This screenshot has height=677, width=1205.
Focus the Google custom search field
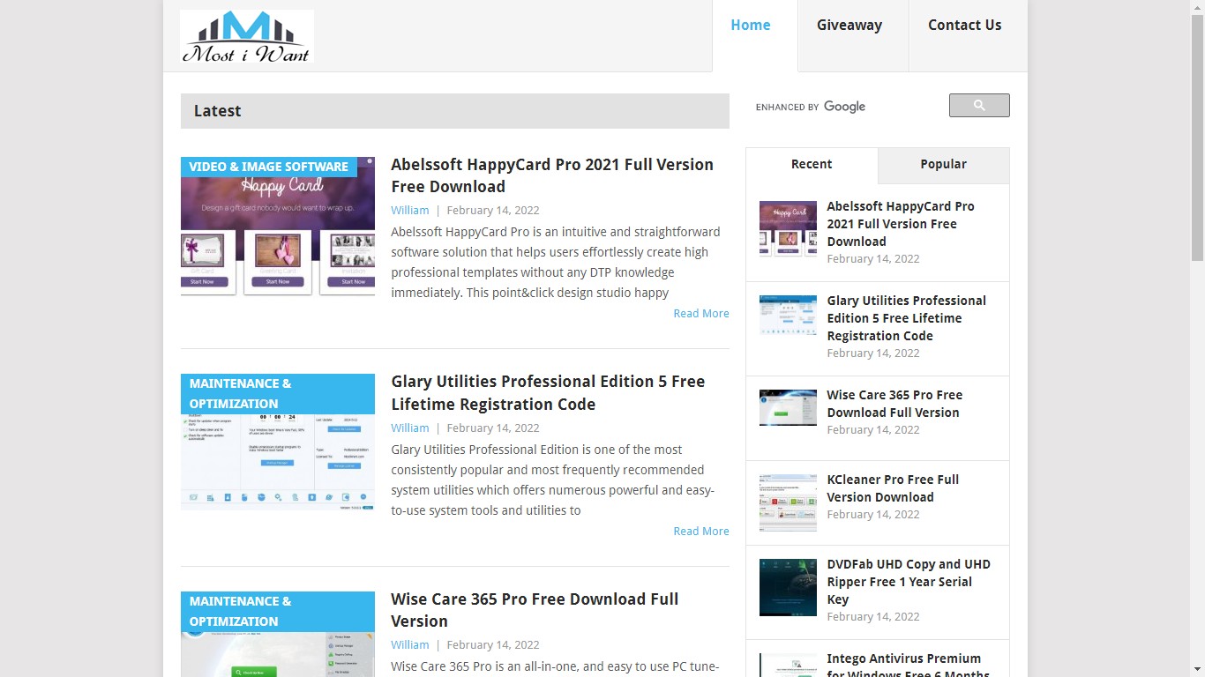point(847,107)
